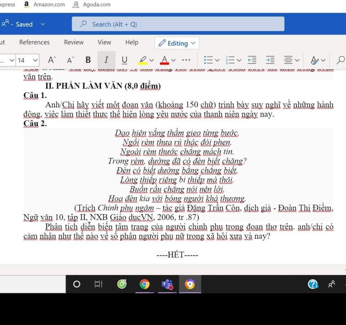Increase paragraph indent
The image size is (346, 325).
(x=270, y=60)
